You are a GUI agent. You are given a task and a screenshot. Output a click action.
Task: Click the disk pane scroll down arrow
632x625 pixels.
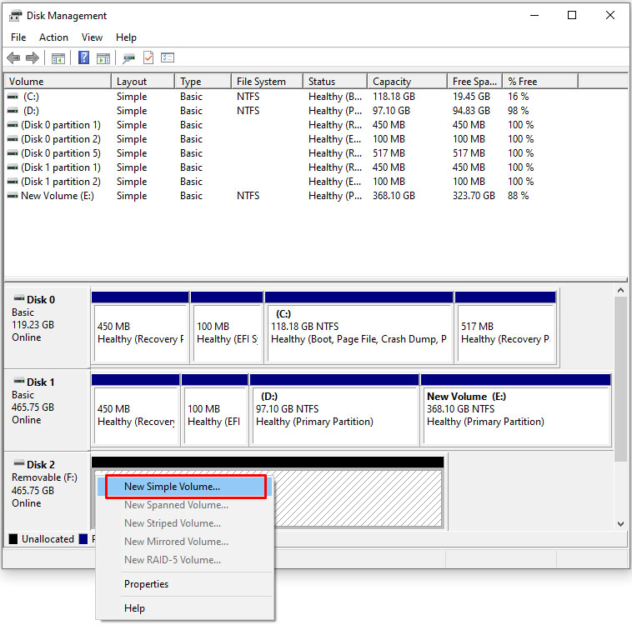620,523
